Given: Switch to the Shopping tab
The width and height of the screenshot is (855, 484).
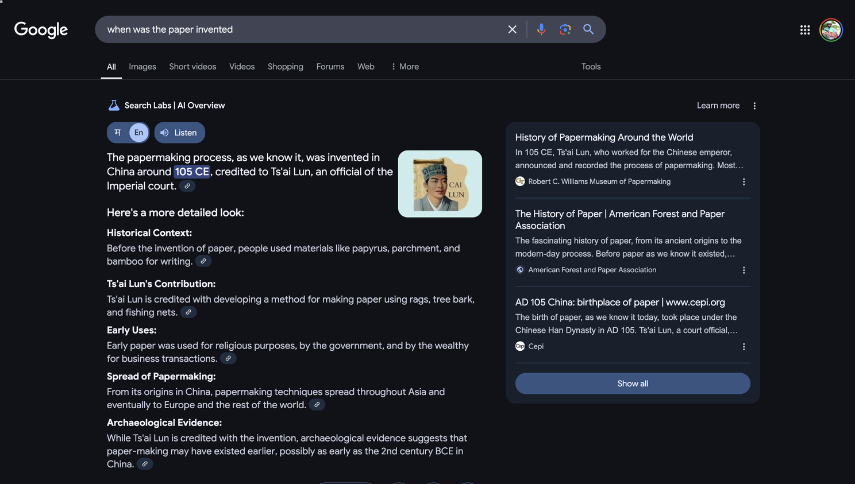Looking at the screenshot, I should point(286,67).
